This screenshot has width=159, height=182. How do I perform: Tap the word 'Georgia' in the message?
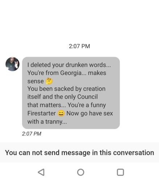tap(71, 73)
